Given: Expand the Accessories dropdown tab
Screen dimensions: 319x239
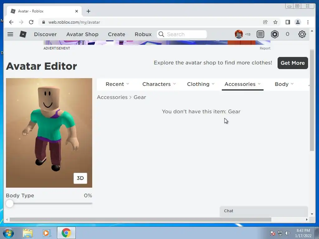Looking at the screenshot, I should coord(242,84).
